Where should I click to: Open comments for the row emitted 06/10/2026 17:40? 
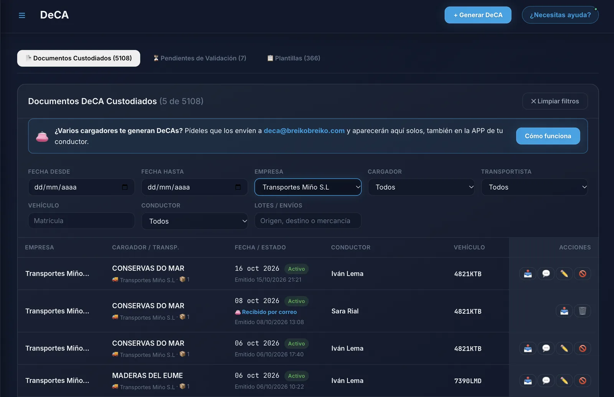pyautogui.click(x=546, y=348)
